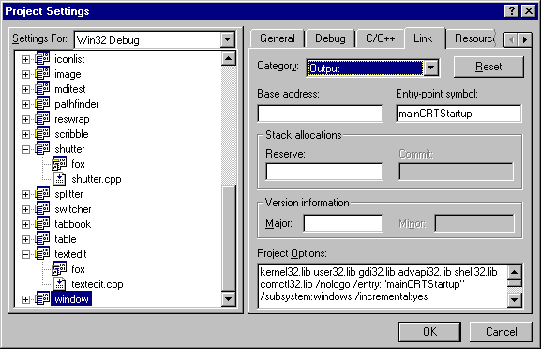The image size is (541, 349).
Task: Switch to the C/C++ tab
Action: (381, 38)
